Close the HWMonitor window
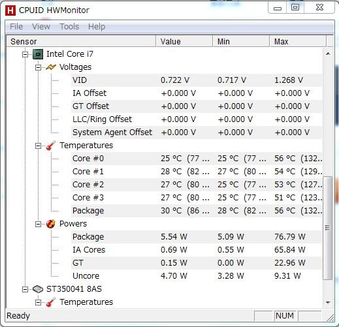The height and width of the screenshot is (327, 339). [x=319, y=8]
